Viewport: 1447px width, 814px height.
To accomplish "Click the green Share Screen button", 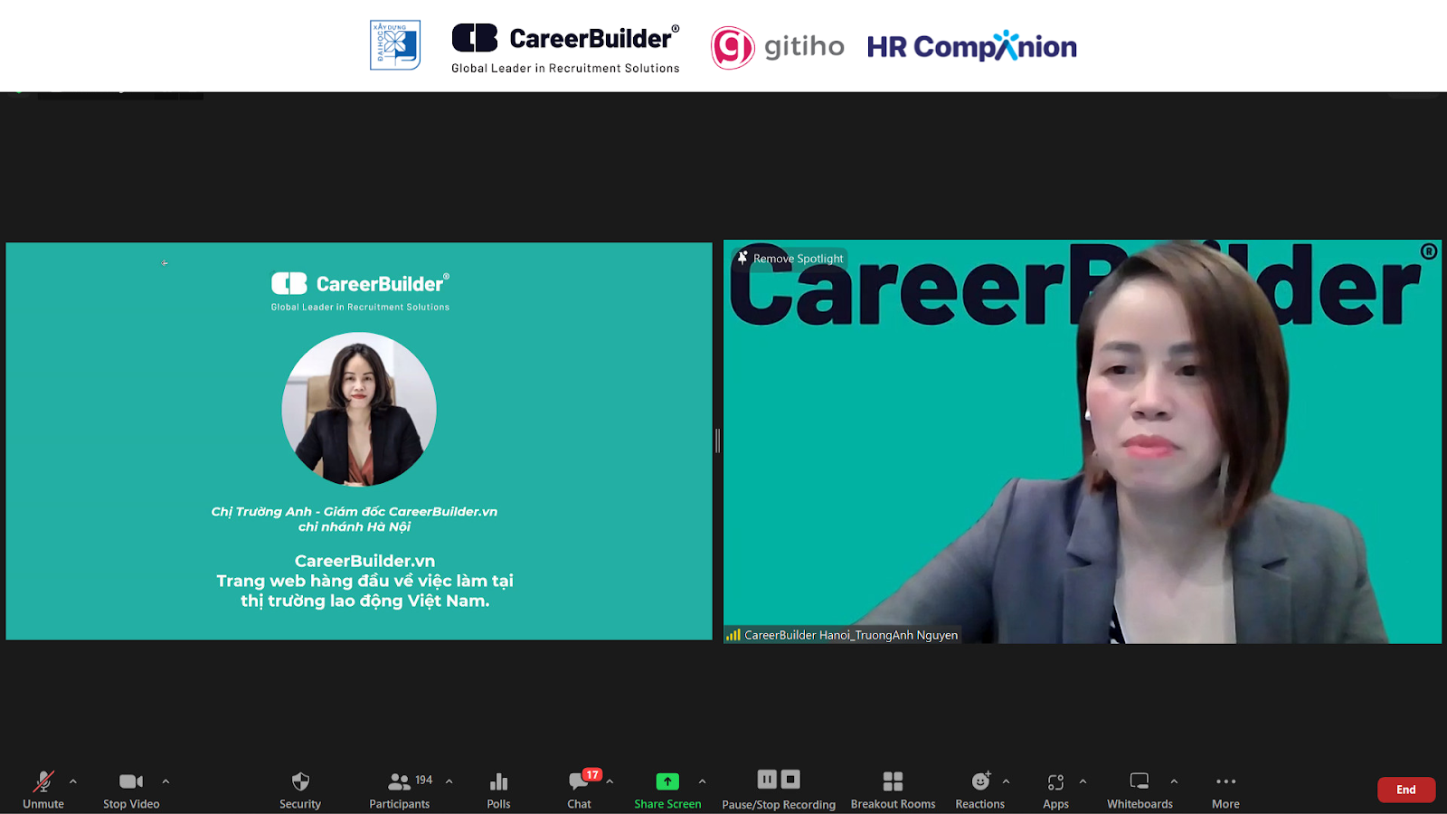I will (x=667, y=790).
